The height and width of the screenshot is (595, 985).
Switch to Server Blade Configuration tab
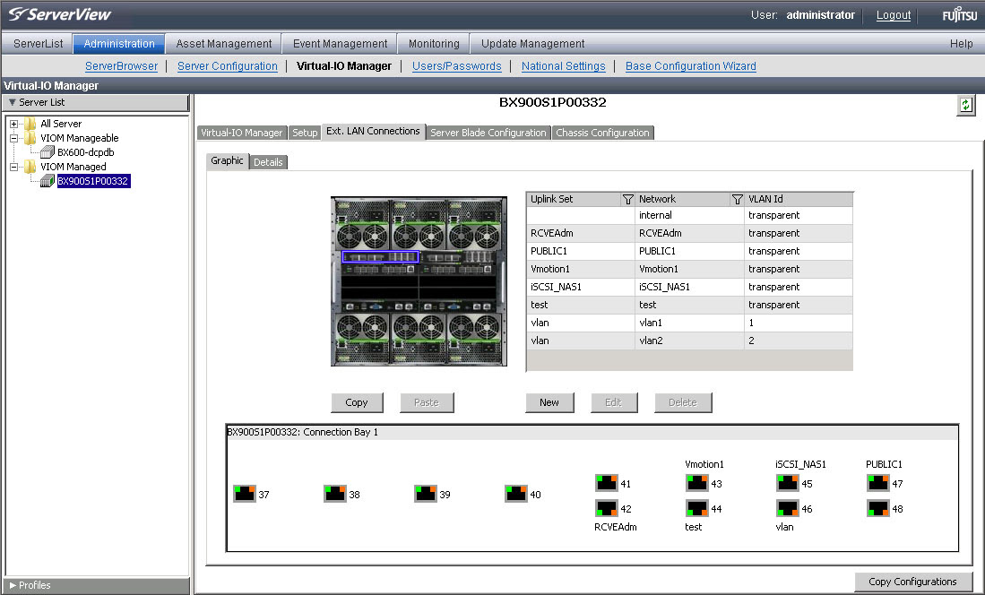[x=488, y=133]
